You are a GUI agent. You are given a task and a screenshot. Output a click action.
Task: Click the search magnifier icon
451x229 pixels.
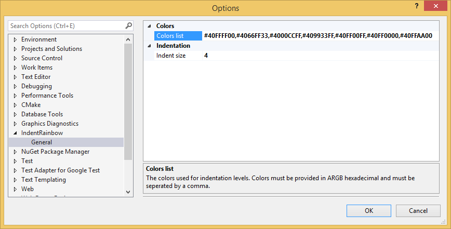(x=128, y=25)
